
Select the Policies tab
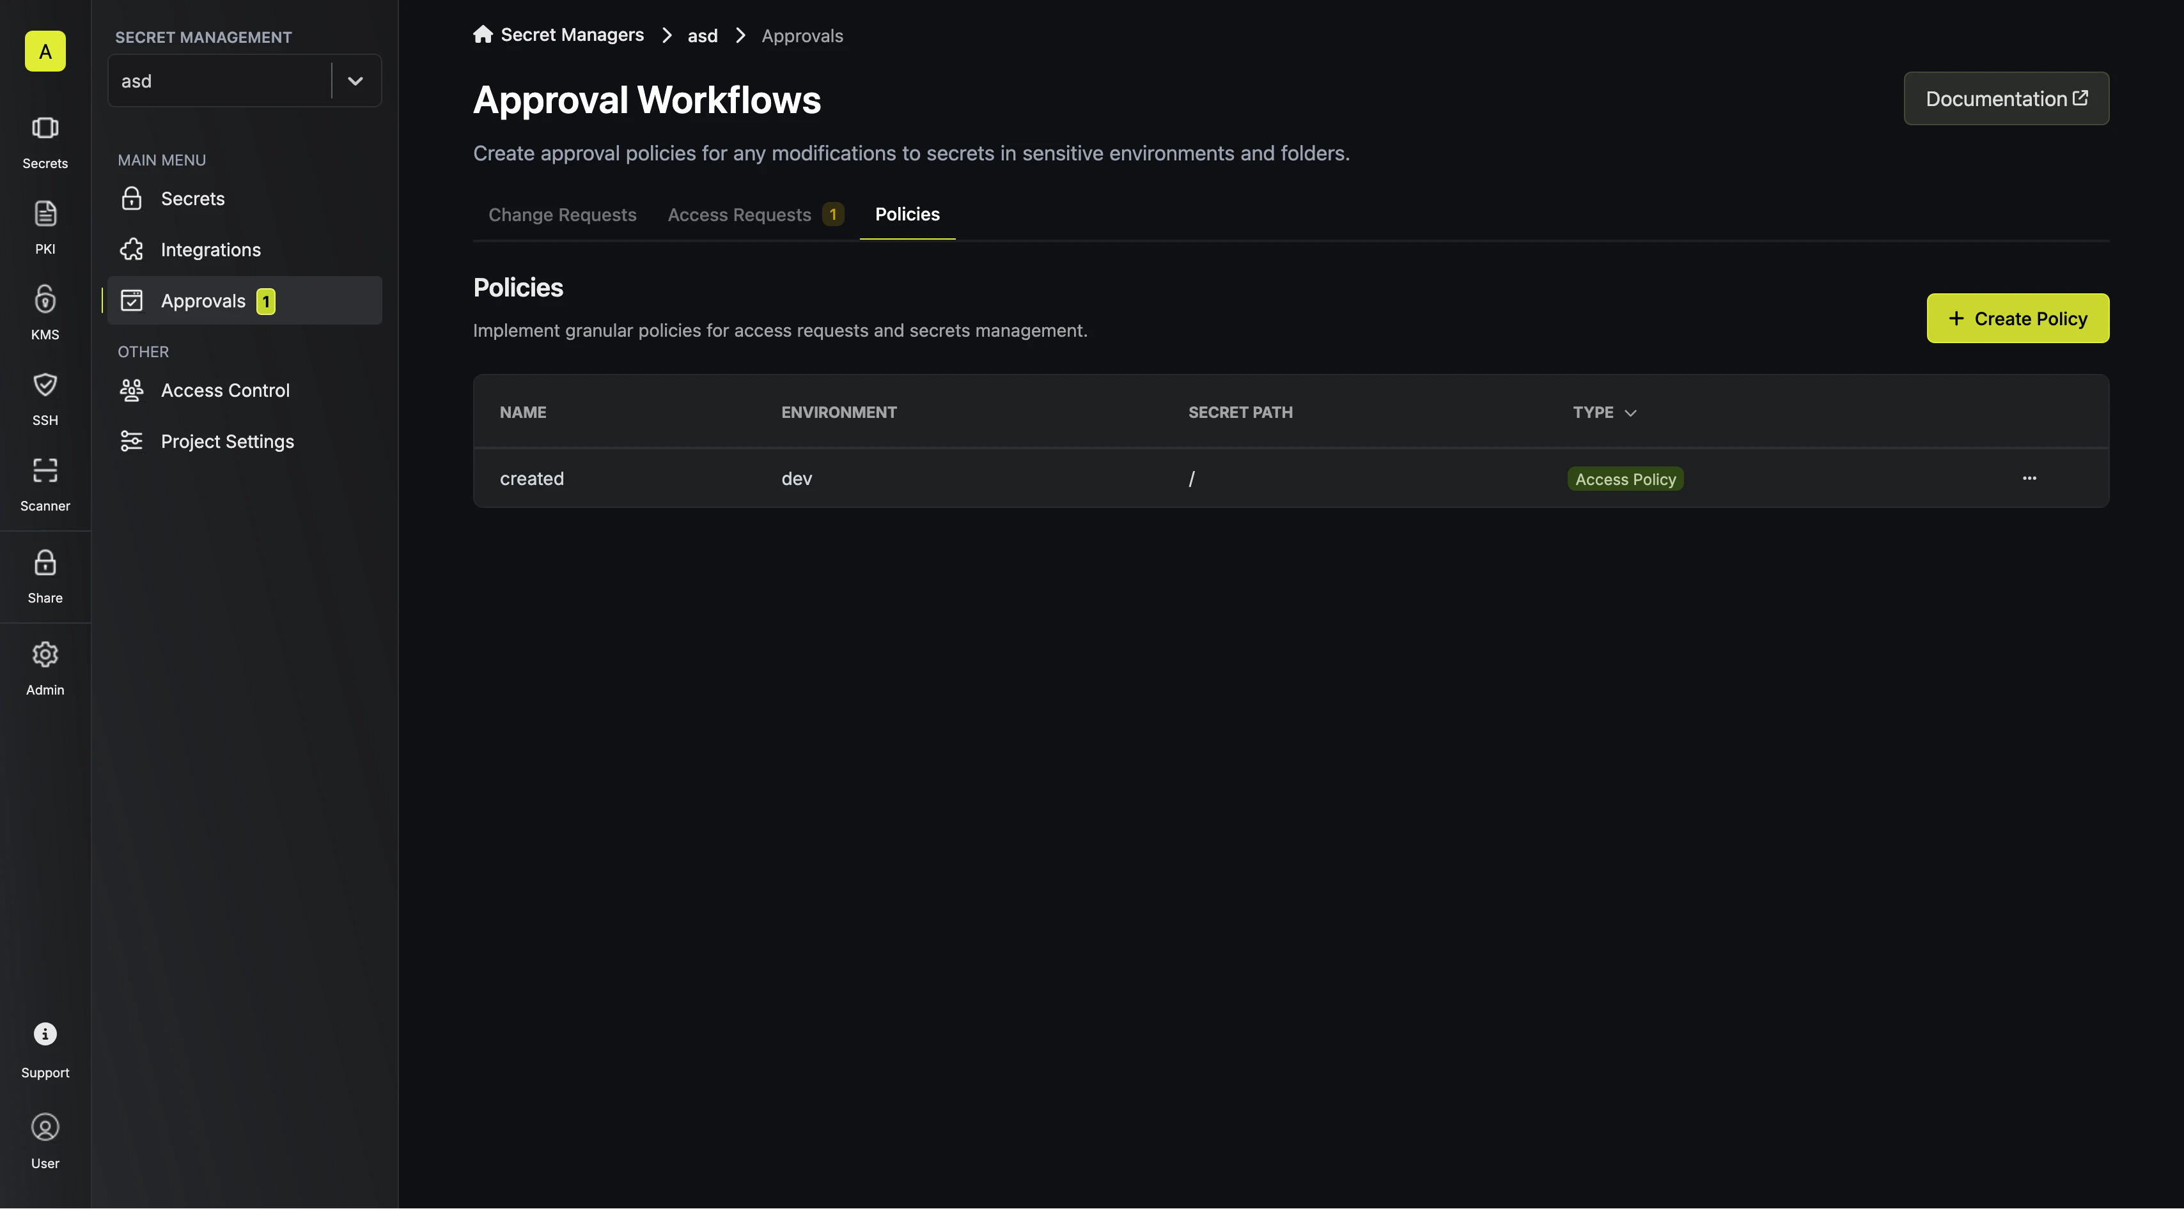point(907,214)
